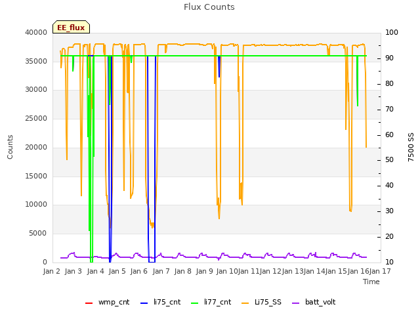Click the 30000 tick on left axis
Image resolution: width=420 pixels, height=315 pixels.
click(36, 89)
